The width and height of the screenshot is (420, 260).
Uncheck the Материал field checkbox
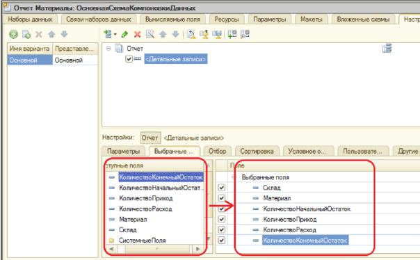pyautogui.click(x=222, y=198)
